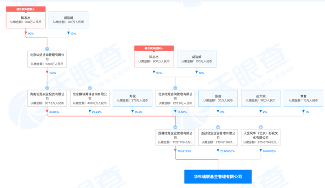
Task: Open the root company 华杉瑞联基金管理有限公司
Action: point(218,176)
